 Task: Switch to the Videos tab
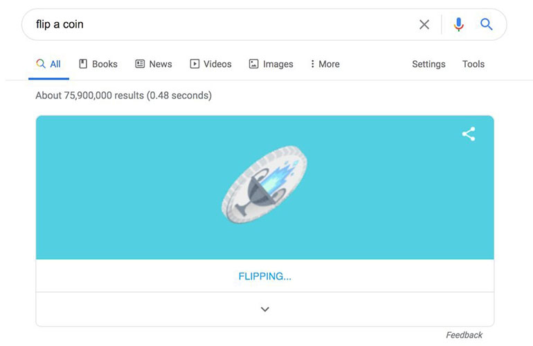pyautogui.click(x=210, y=64)
